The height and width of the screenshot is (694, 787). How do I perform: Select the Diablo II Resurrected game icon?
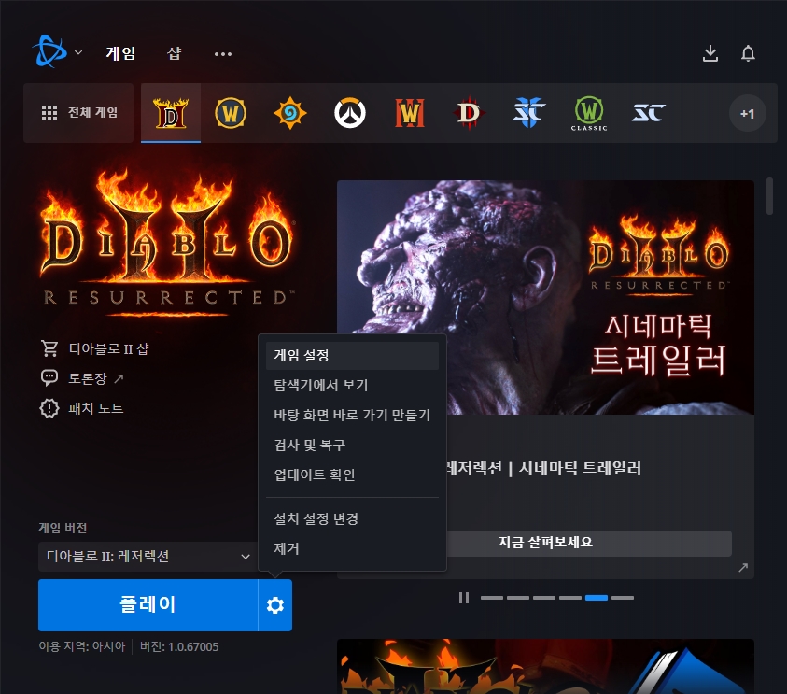(x=171, y=113)
